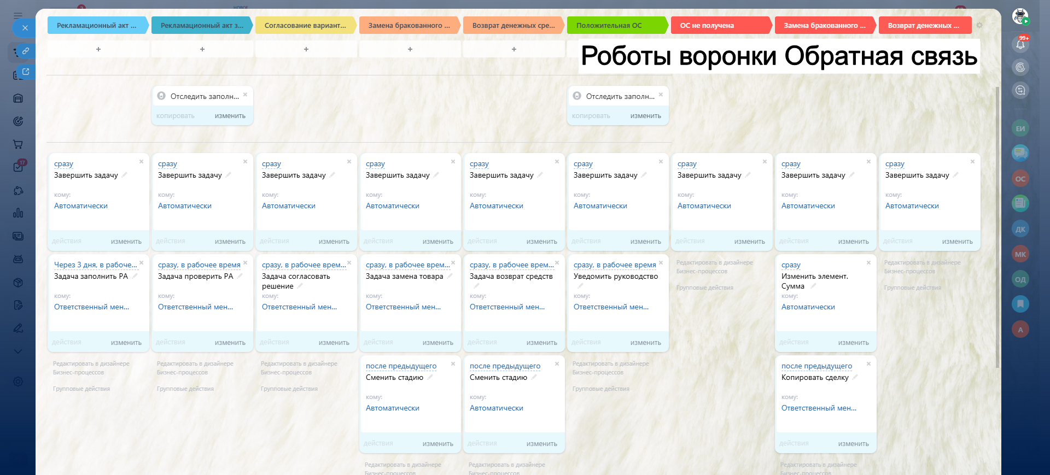Open после предыдущего timing of Копировать сделку
1050x475 pixels.
pyautogui.click(x=816, y=366)
